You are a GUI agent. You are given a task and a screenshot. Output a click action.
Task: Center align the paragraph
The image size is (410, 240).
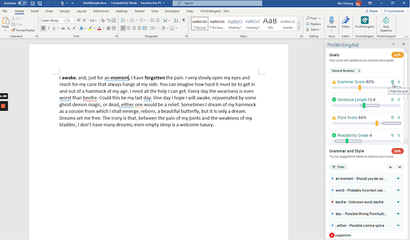128,28
